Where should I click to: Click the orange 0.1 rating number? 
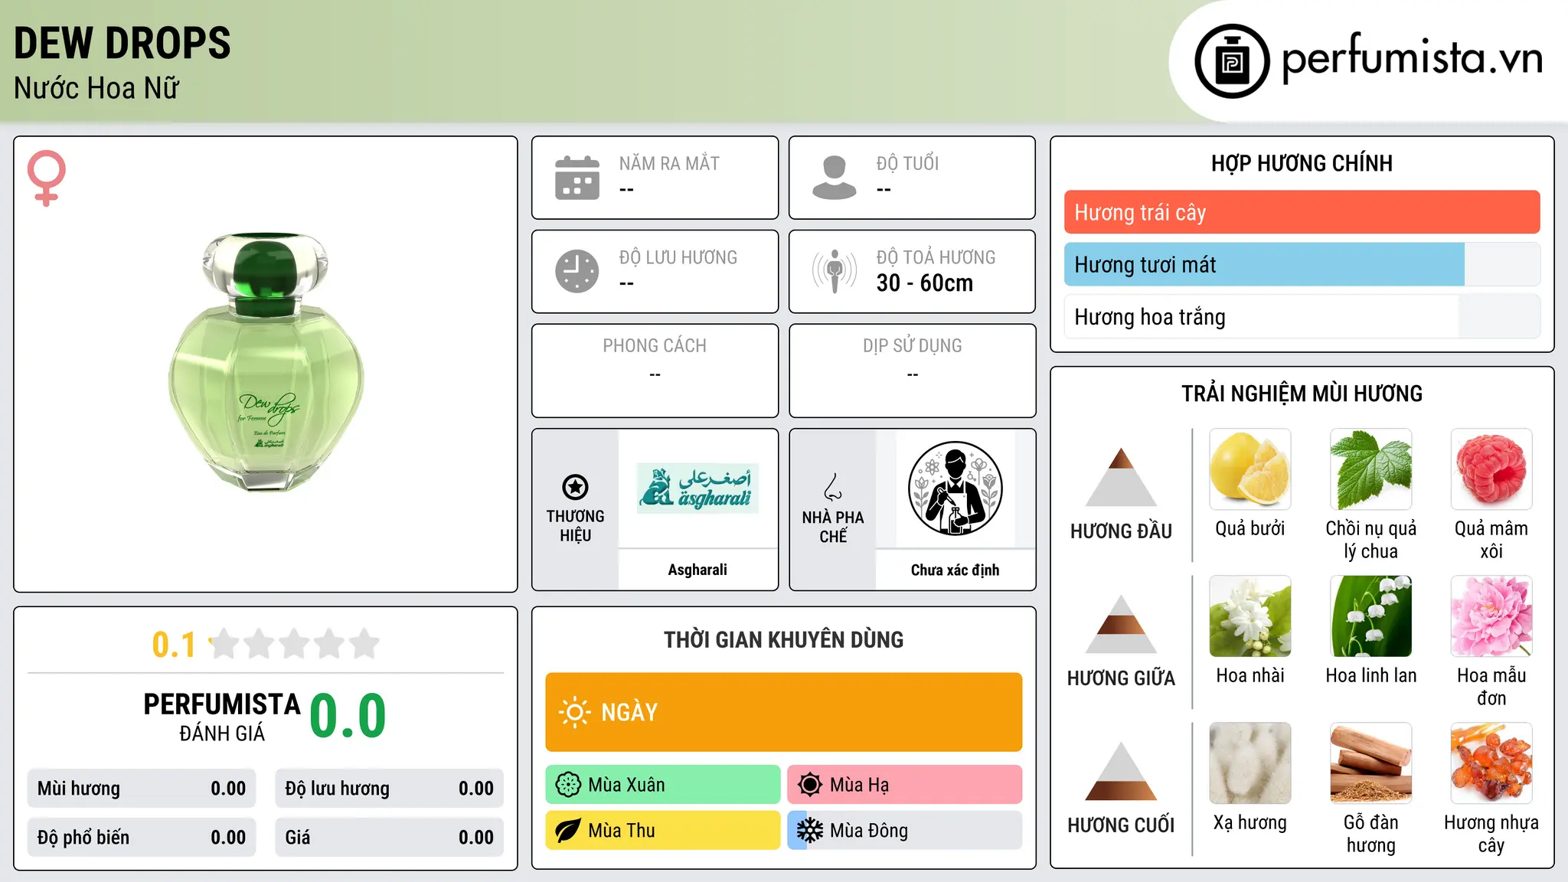tap(174, 645)
